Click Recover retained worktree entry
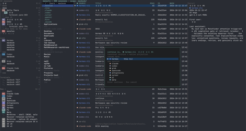246x131 pixels. click(20, 117)
